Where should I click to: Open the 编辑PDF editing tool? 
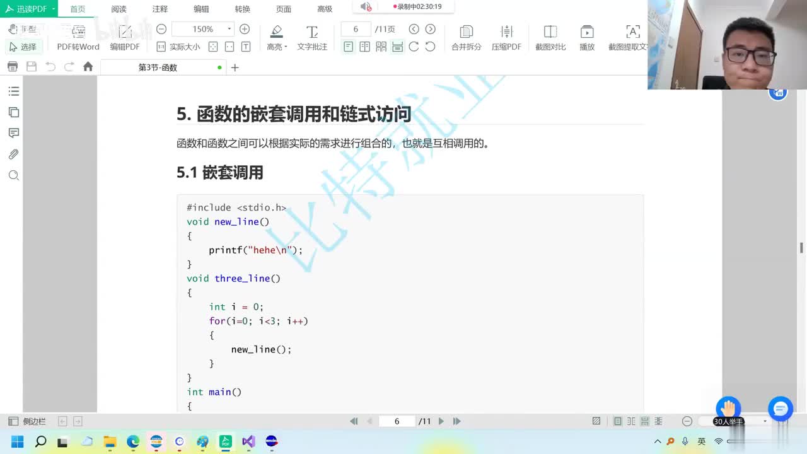(125, 38)
